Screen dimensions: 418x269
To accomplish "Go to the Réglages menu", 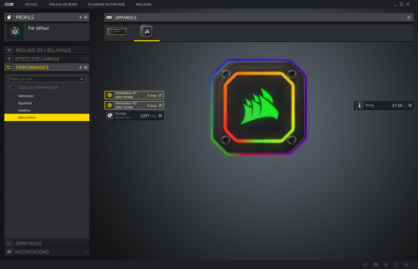I will [x=144, y=4].
